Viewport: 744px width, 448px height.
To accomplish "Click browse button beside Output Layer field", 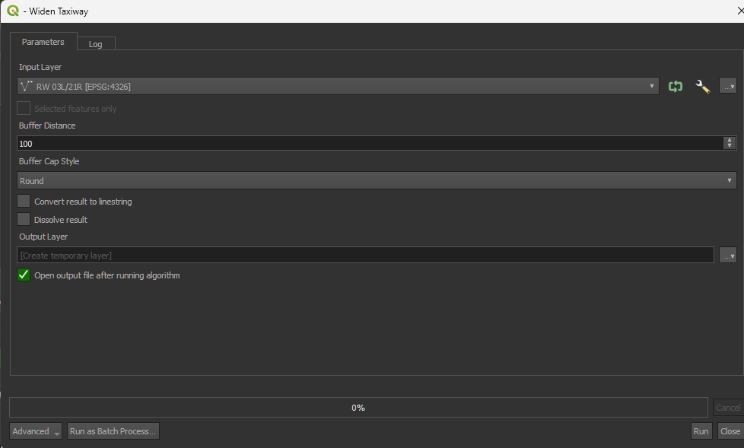I will coord(728,256).
